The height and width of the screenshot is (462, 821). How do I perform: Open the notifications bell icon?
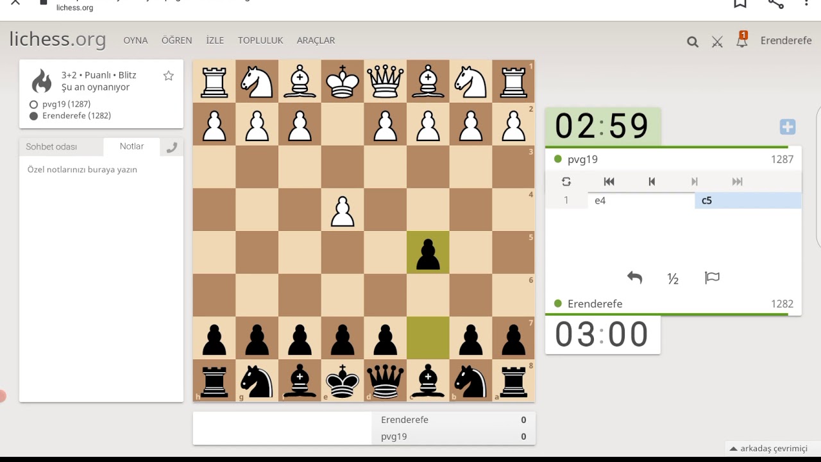742,40
